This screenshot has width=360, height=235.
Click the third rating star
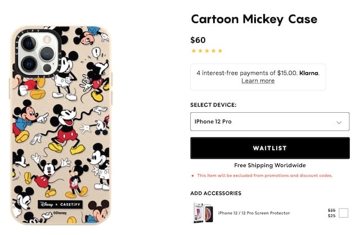tap(207, 51)
